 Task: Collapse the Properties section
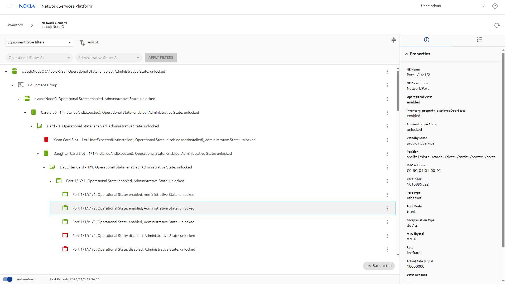point(407,54)
